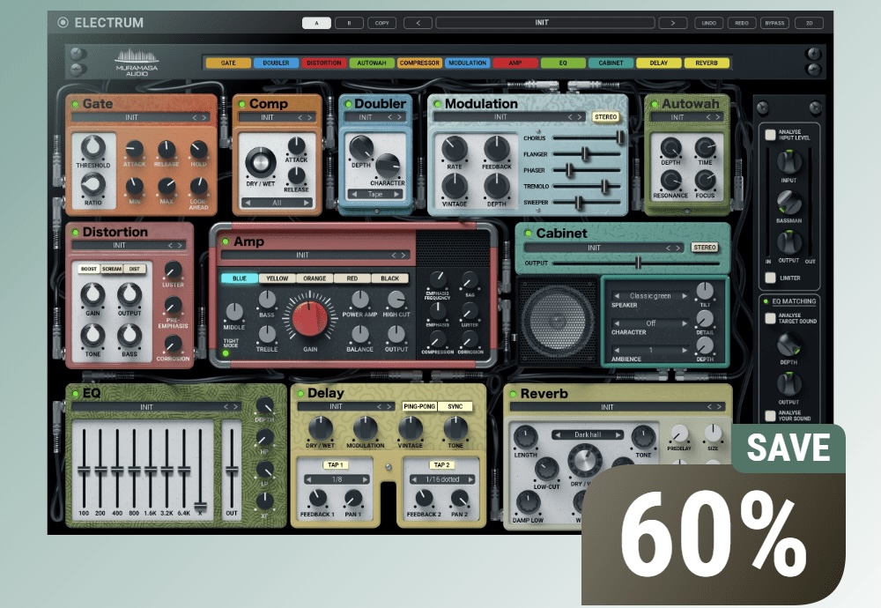
Task: Select the GATE tab in module strip
Action: (228, 63)
